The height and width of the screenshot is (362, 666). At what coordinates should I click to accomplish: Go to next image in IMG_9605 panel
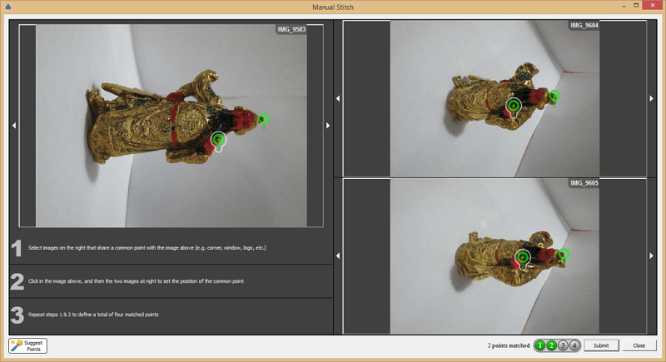point(652,256)
